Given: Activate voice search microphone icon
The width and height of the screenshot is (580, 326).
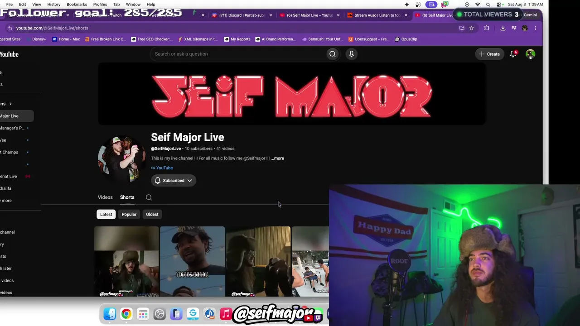Looking at the screenshot, I should tap(352, 54).
